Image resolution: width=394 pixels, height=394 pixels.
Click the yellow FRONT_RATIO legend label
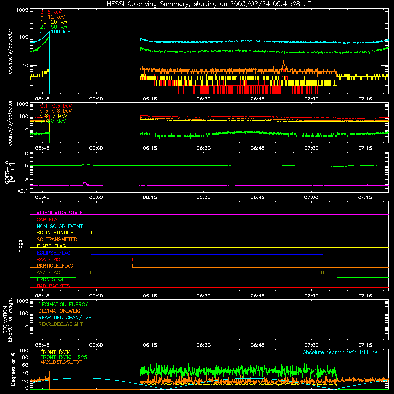click(x=56, y=352)
